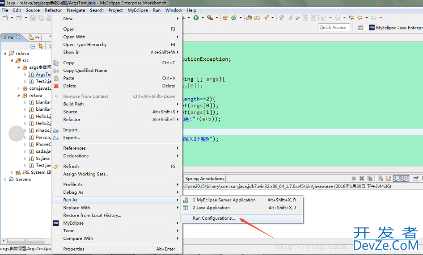Viewport: 423px width, 255px height.
Task: Click the Forward navigation arrow icon
Action: 374,17
